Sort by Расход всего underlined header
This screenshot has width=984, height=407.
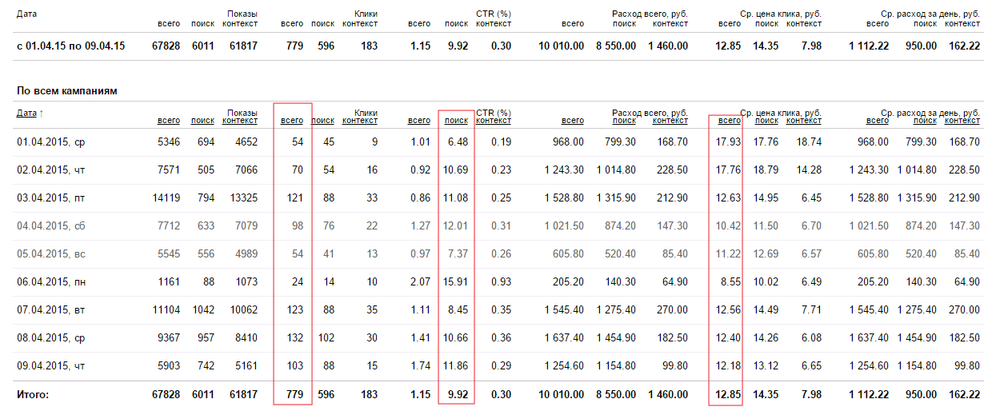[572, 121]
